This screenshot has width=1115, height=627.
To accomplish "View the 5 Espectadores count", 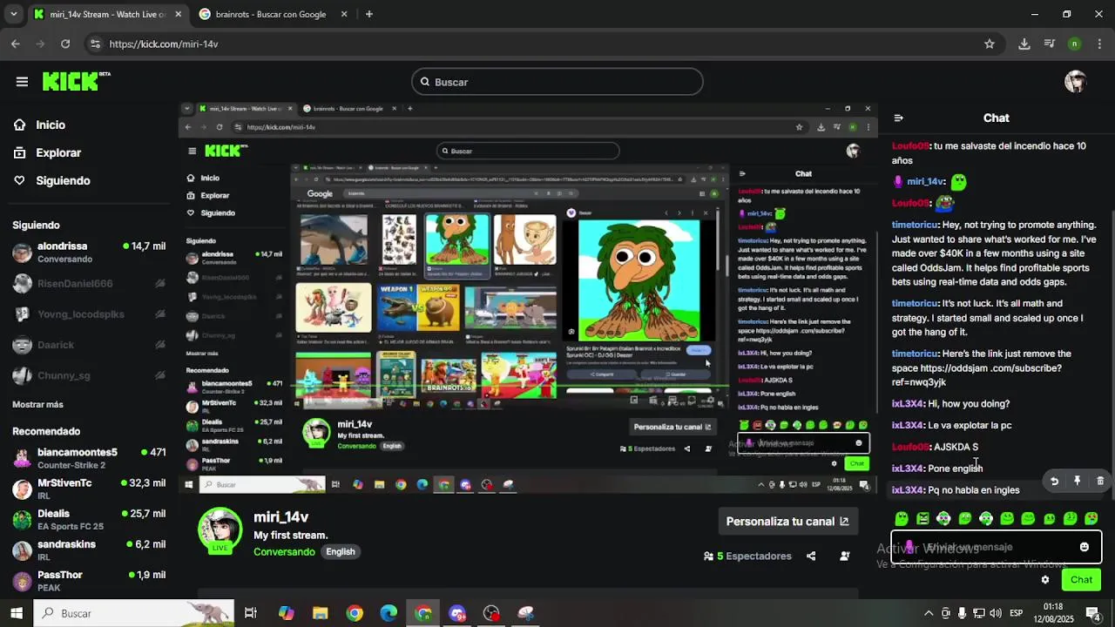I will [x=747, y=556].
